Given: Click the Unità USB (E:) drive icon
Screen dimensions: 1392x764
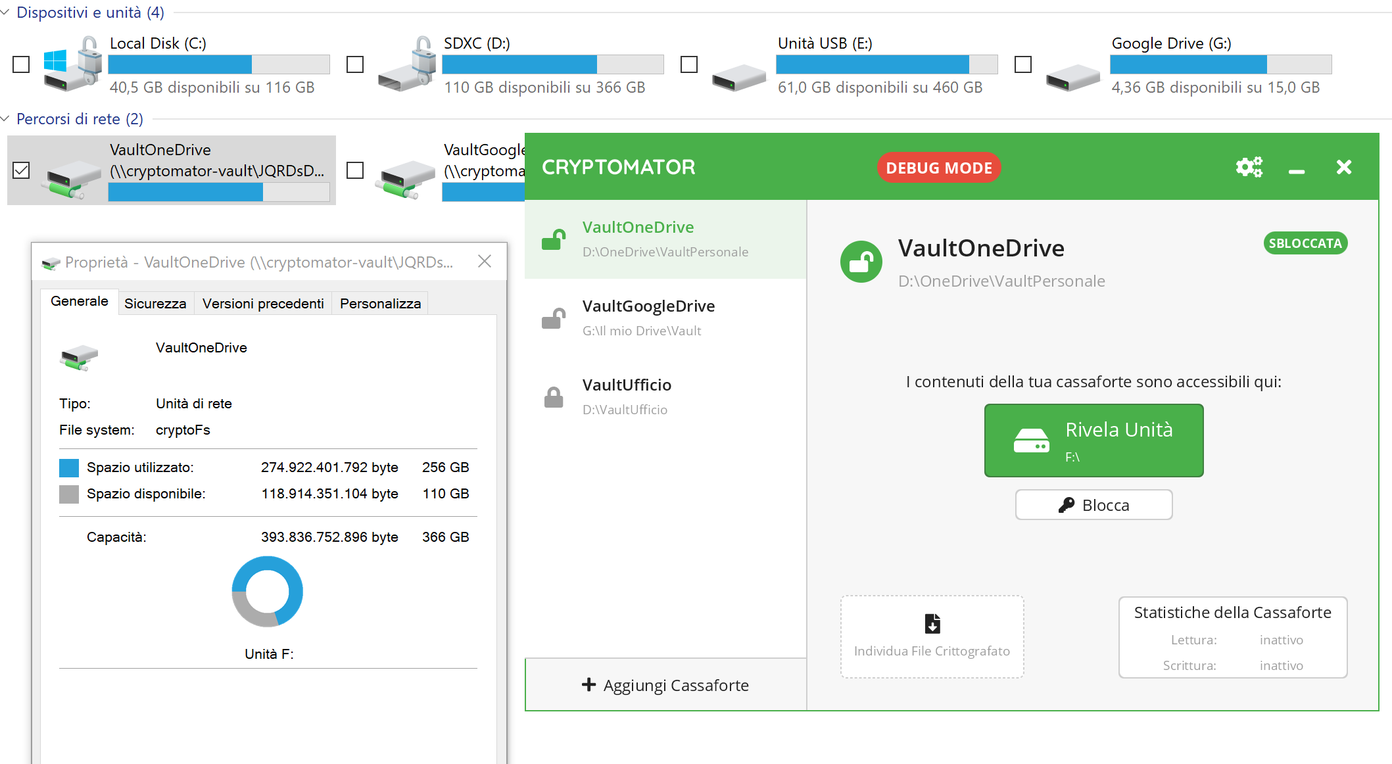Looking at the screenshot, I should tap(738, 77).
